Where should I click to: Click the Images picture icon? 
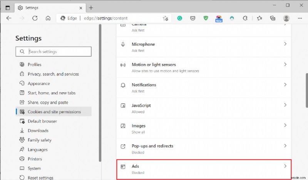[x=123, y=126]
